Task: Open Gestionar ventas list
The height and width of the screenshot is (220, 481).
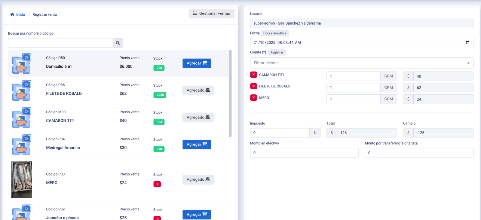Action: [x=211, y=14]
